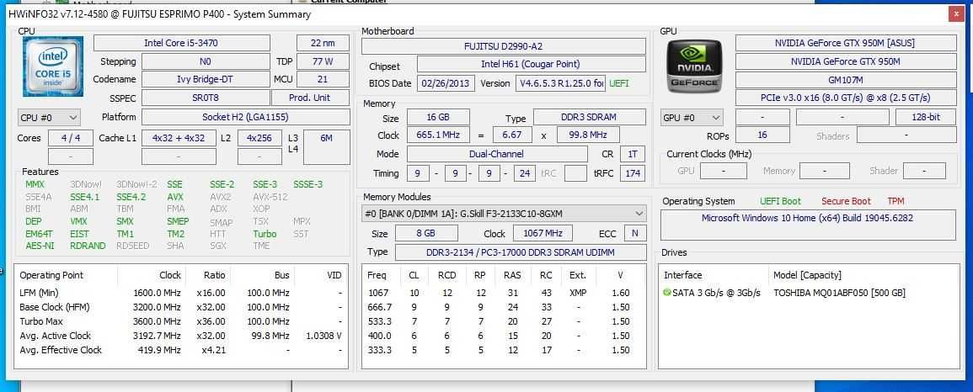Click the 333.3 frequency timing row
Viewport: 973px width, 392px height.
pyautogui.click(x=503, y=350)
